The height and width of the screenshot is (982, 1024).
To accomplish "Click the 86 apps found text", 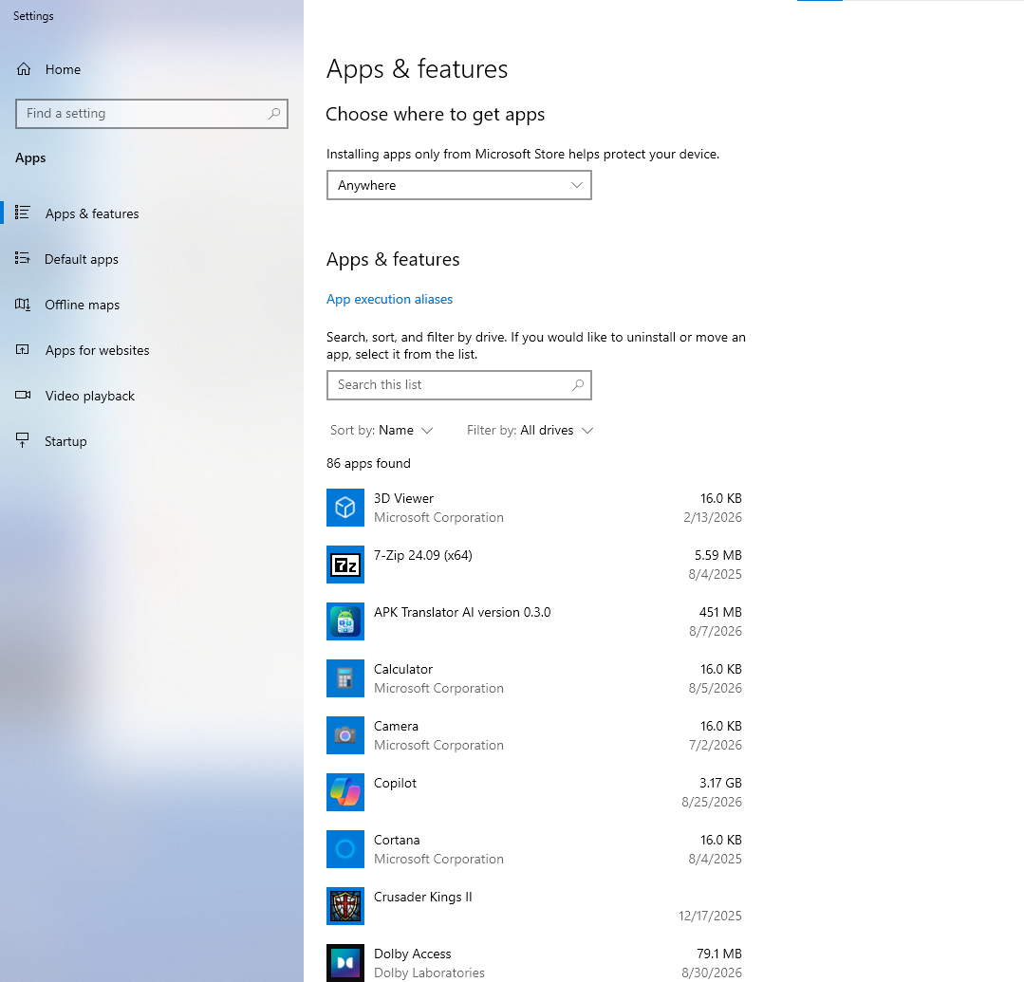I will click(368, 464).
